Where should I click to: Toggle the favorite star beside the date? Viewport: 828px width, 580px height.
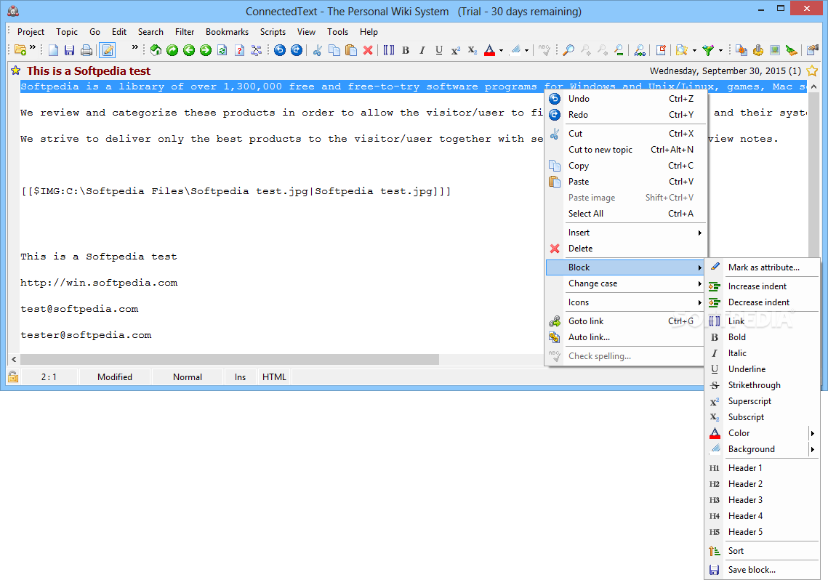coord(812,71)
